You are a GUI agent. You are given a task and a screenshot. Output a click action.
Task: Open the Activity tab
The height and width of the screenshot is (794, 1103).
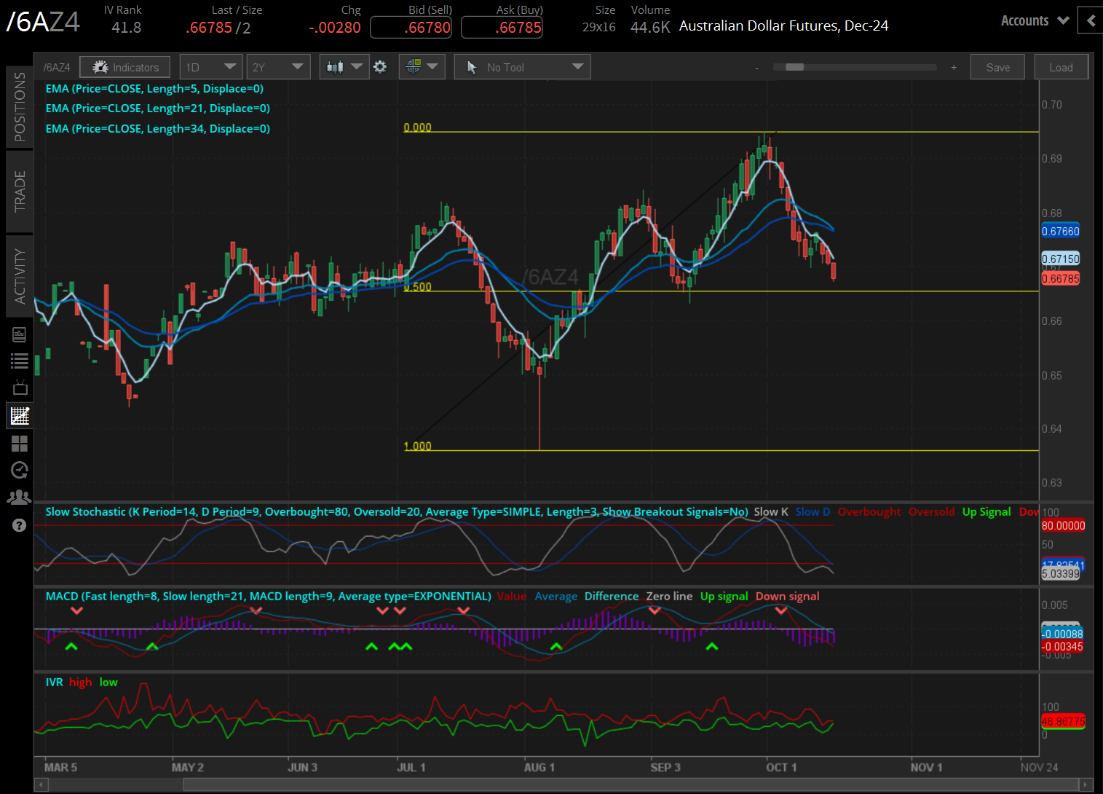point(20,275)
